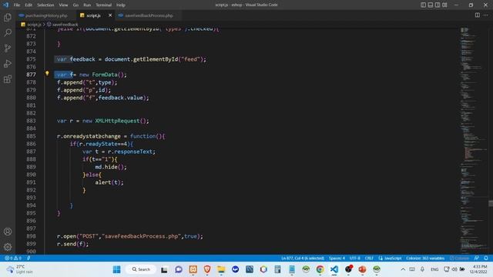The height and width of the screenshot is (277, 493).
Task: Click the Colorize variables status item
Action: pyautogui.click(x=425, y=259)
